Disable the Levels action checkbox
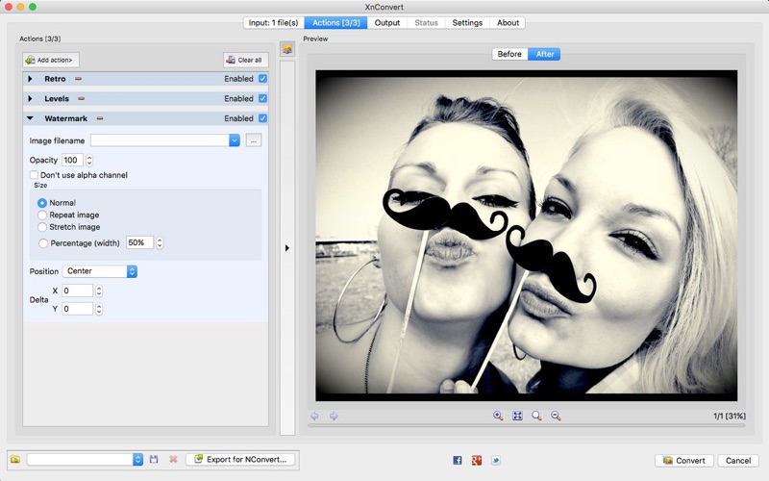 [x=262, y=98]
